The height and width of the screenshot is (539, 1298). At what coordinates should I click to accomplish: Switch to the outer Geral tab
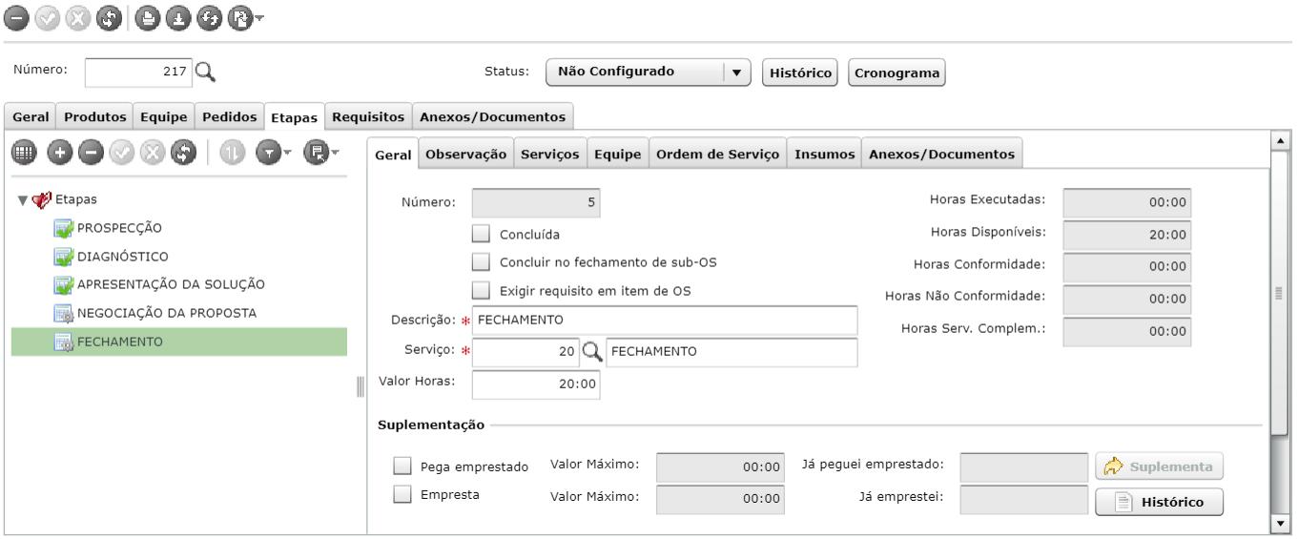pos(31,116)
